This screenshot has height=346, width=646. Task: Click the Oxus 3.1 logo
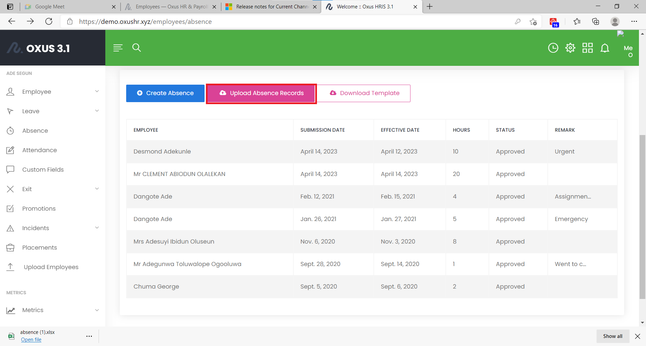pyautogui.click(x=38, y=48)
